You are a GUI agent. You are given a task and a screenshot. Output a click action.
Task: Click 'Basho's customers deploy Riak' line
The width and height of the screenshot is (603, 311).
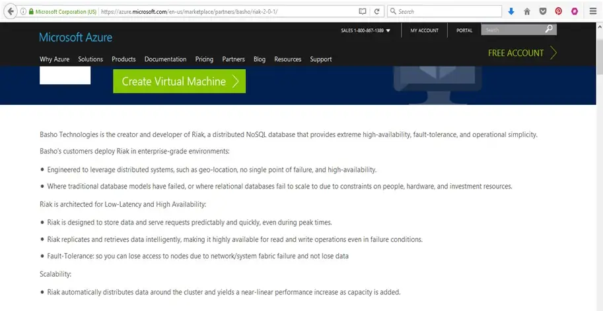[135, 151]
